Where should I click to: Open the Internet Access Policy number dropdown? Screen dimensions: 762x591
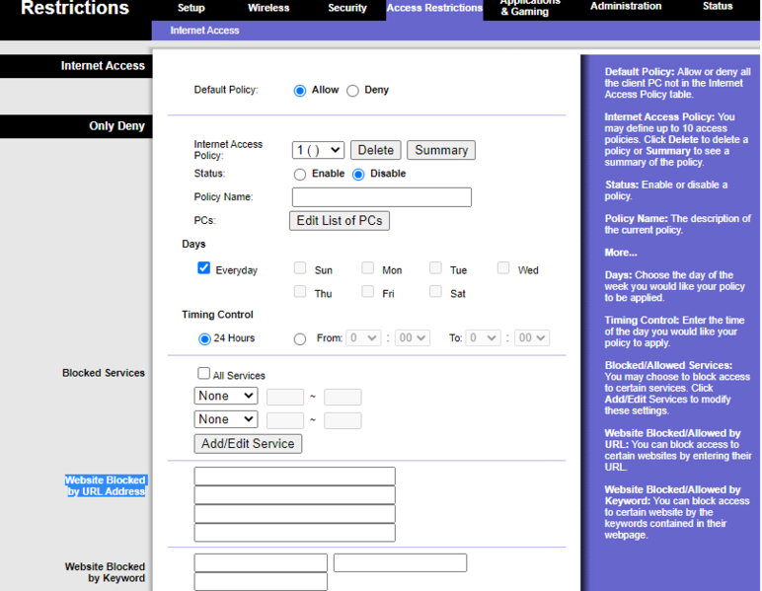click(x=318, y=150)
